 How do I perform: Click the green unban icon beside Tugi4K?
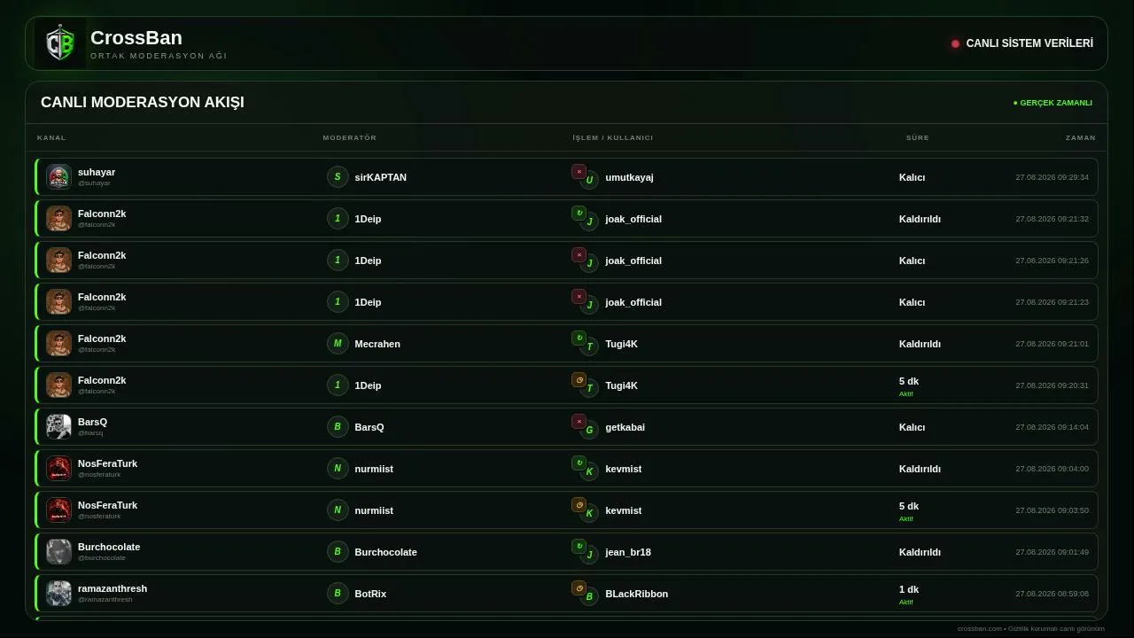point(579,338)
